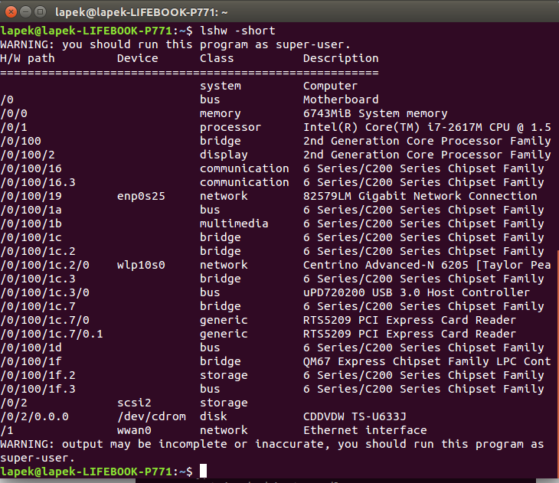The height and width of the screenshot is (483, 559).
Task: Select the "Device" column header
Action: pyautogui.click(x=138, y=58)
